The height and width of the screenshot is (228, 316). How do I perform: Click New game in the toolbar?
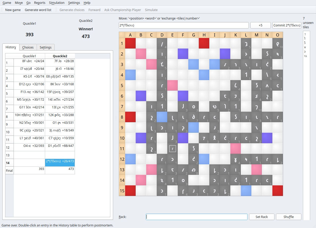click(13, 10)
